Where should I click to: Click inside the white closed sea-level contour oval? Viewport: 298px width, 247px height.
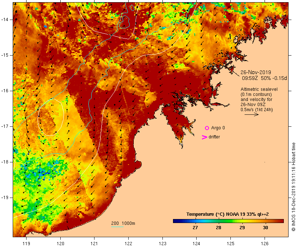[x=51, y=117]
